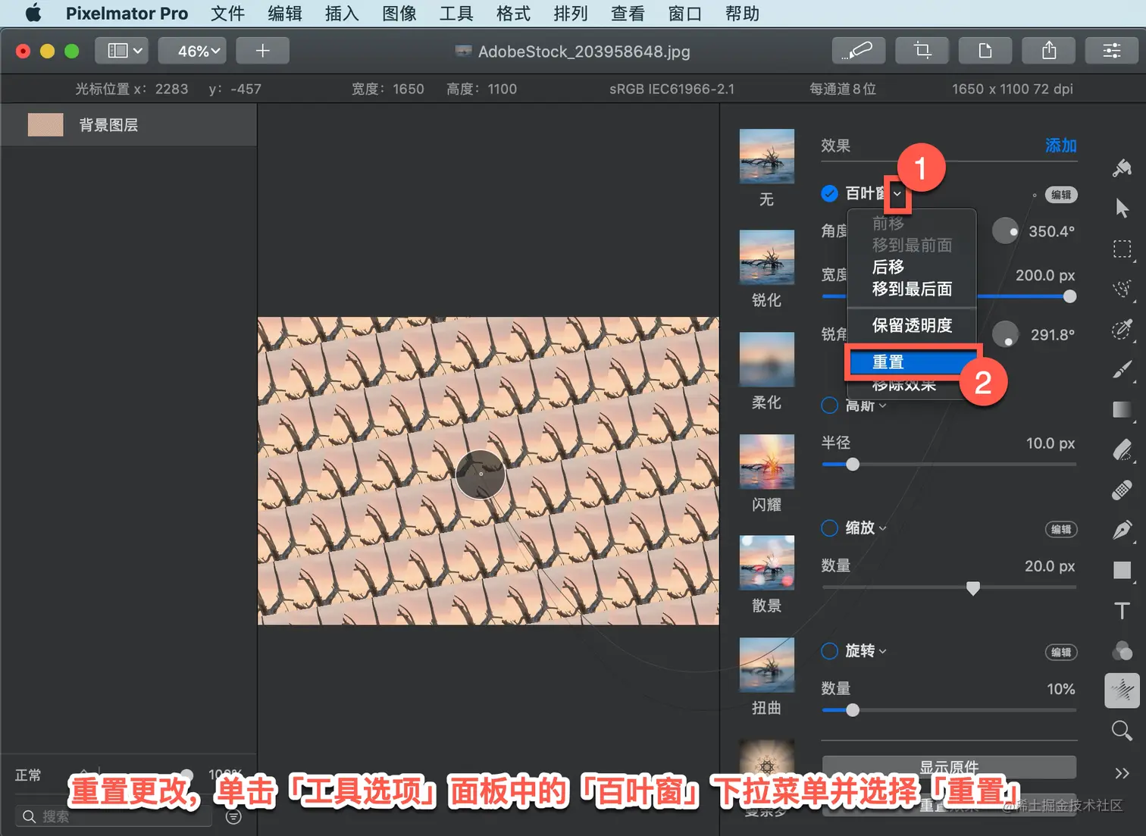Open the Apple menu
This screenshot has width=1146, height=836.
point(33,14)
